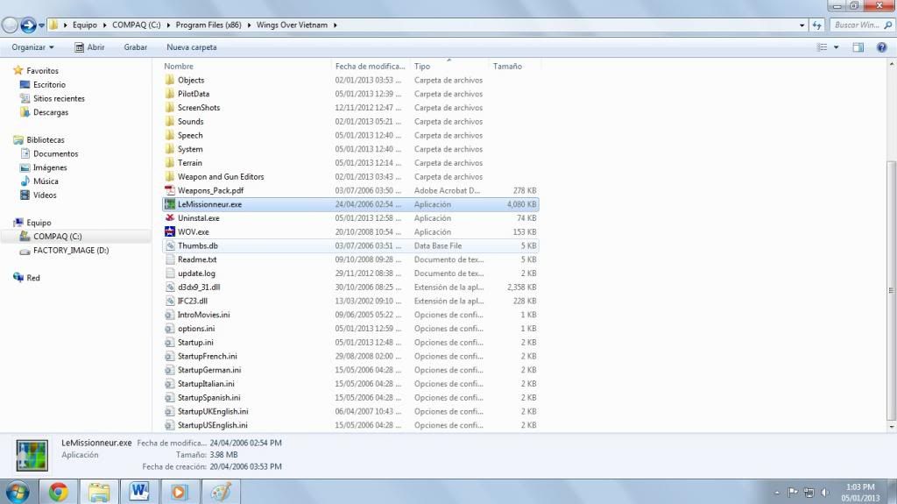Click LeMissionneur.exe thumbnail in details pane
The width and height of the screenshot is (897, 504).
pos(32,455)
